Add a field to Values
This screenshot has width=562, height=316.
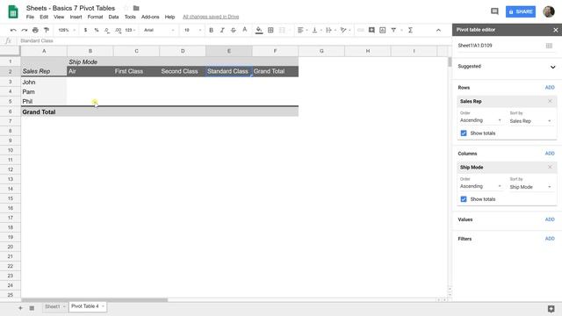[550, 219]
